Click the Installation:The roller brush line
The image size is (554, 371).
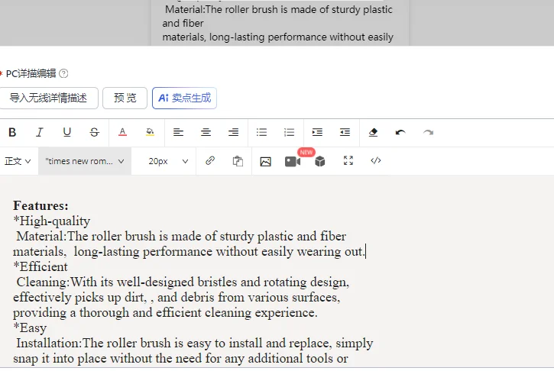click(x=195, y=344)
